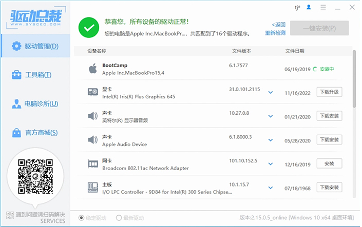Click the <返回 link
This screenshot has height=227, width=362.
pyautogui.click(x=279, y=25)
